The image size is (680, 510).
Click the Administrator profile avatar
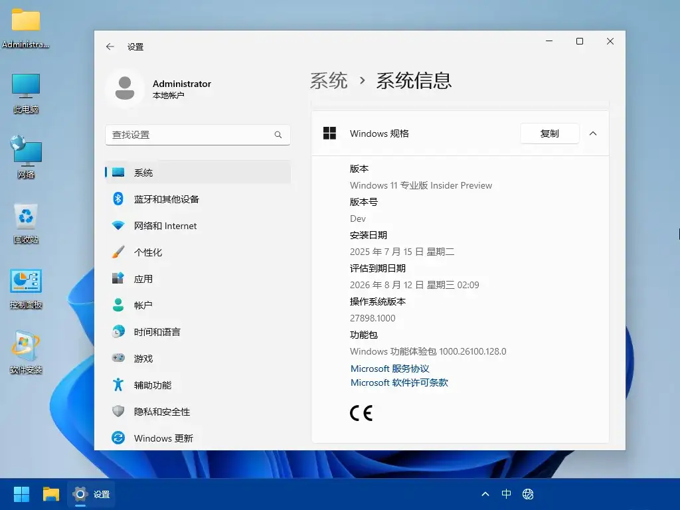click(x=125, y=88)
